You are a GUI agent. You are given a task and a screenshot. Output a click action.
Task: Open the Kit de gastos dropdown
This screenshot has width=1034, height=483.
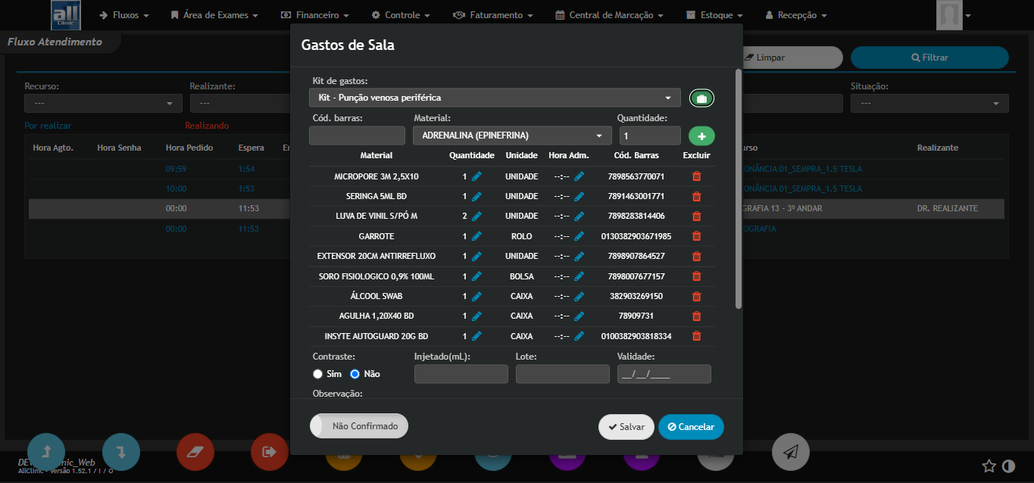click(x=493, y=98)
